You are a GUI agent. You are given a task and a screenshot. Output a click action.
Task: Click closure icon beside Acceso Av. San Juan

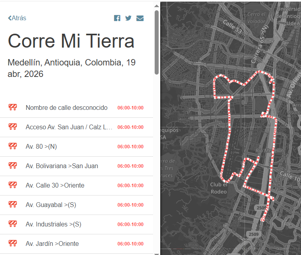click(x=13, y=127)
